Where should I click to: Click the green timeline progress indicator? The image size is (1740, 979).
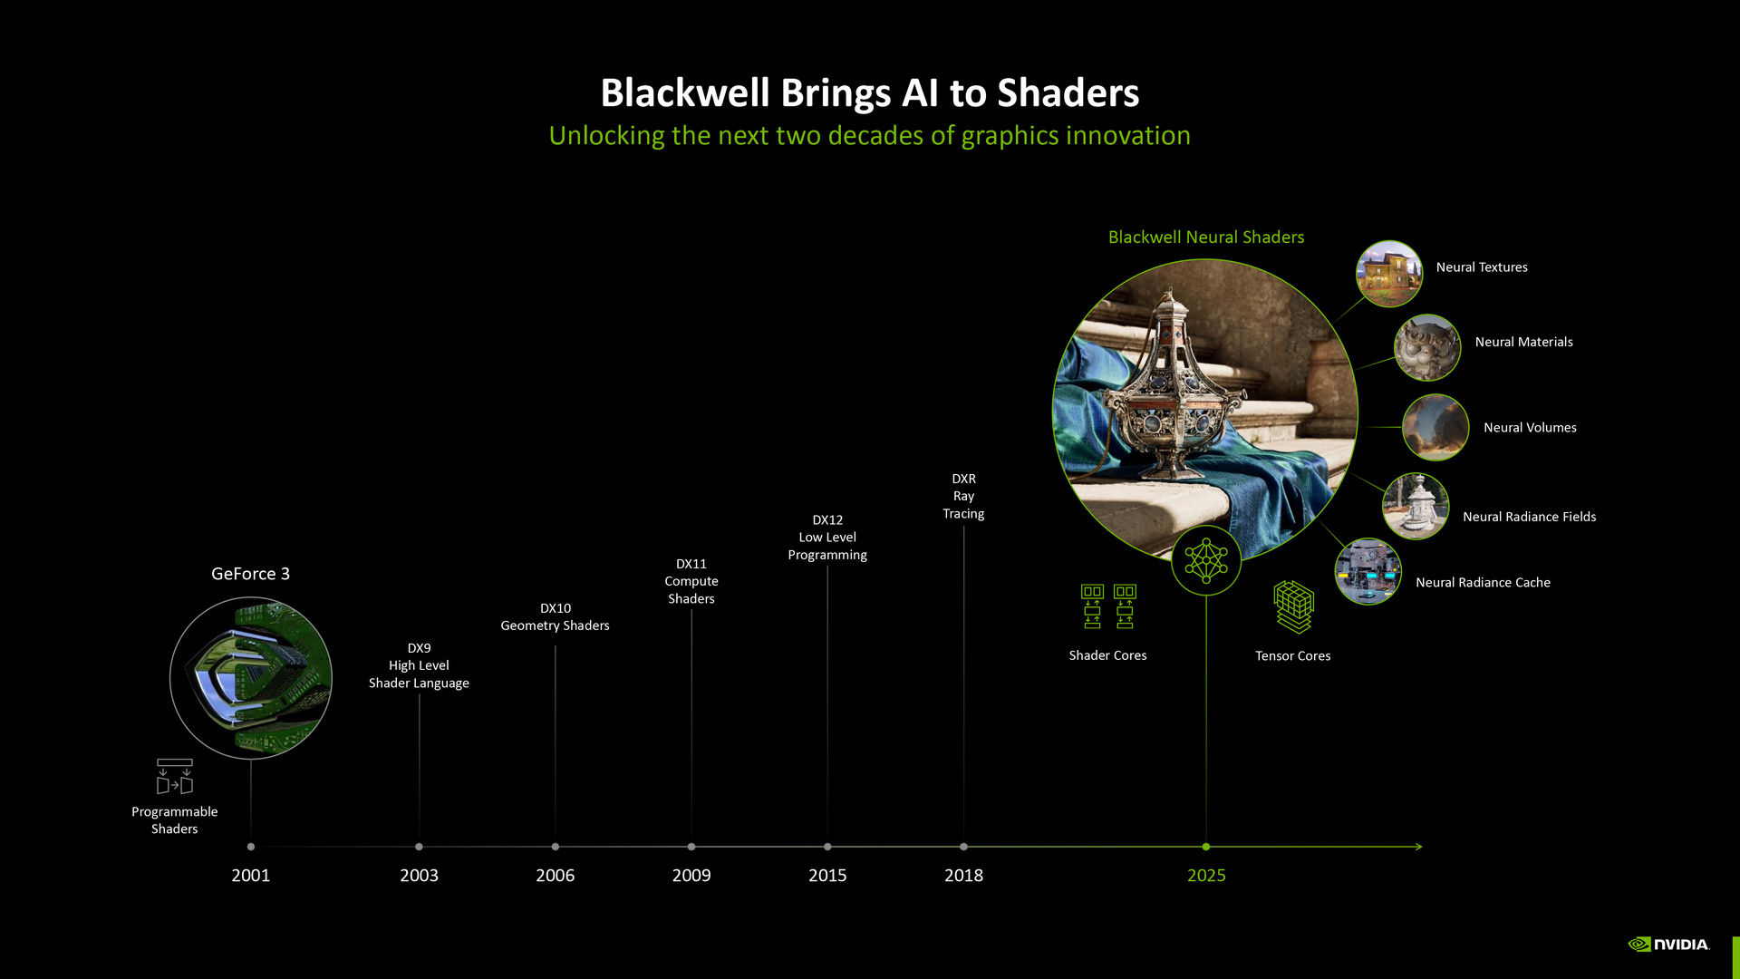click(x=1203, y=845)
